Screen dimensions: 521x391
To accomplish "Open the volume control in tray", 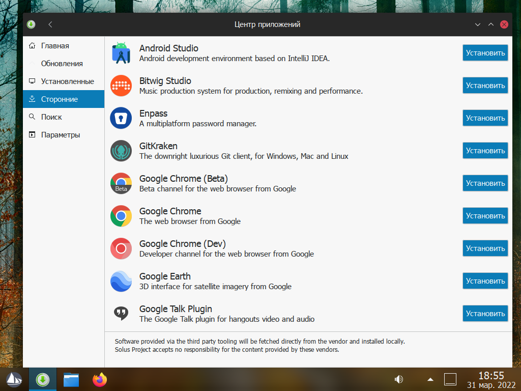I will coord(399,379).
